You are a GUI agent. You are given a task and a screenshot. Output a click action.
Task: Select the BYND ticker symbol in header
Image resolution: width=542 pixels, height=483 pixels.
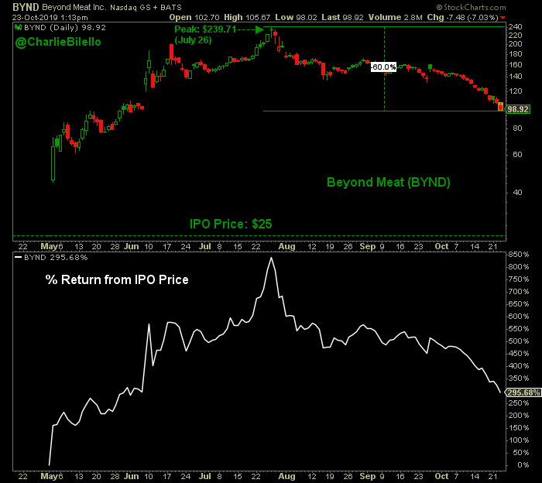click(26, 7)
